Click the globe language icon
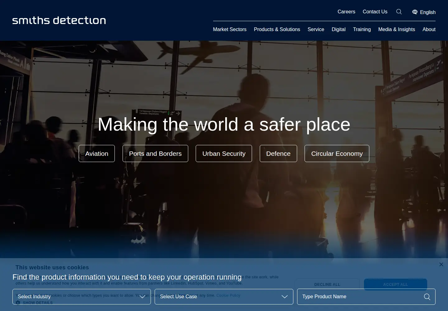This screenshot has height=311, width=448. pos(415,12)
